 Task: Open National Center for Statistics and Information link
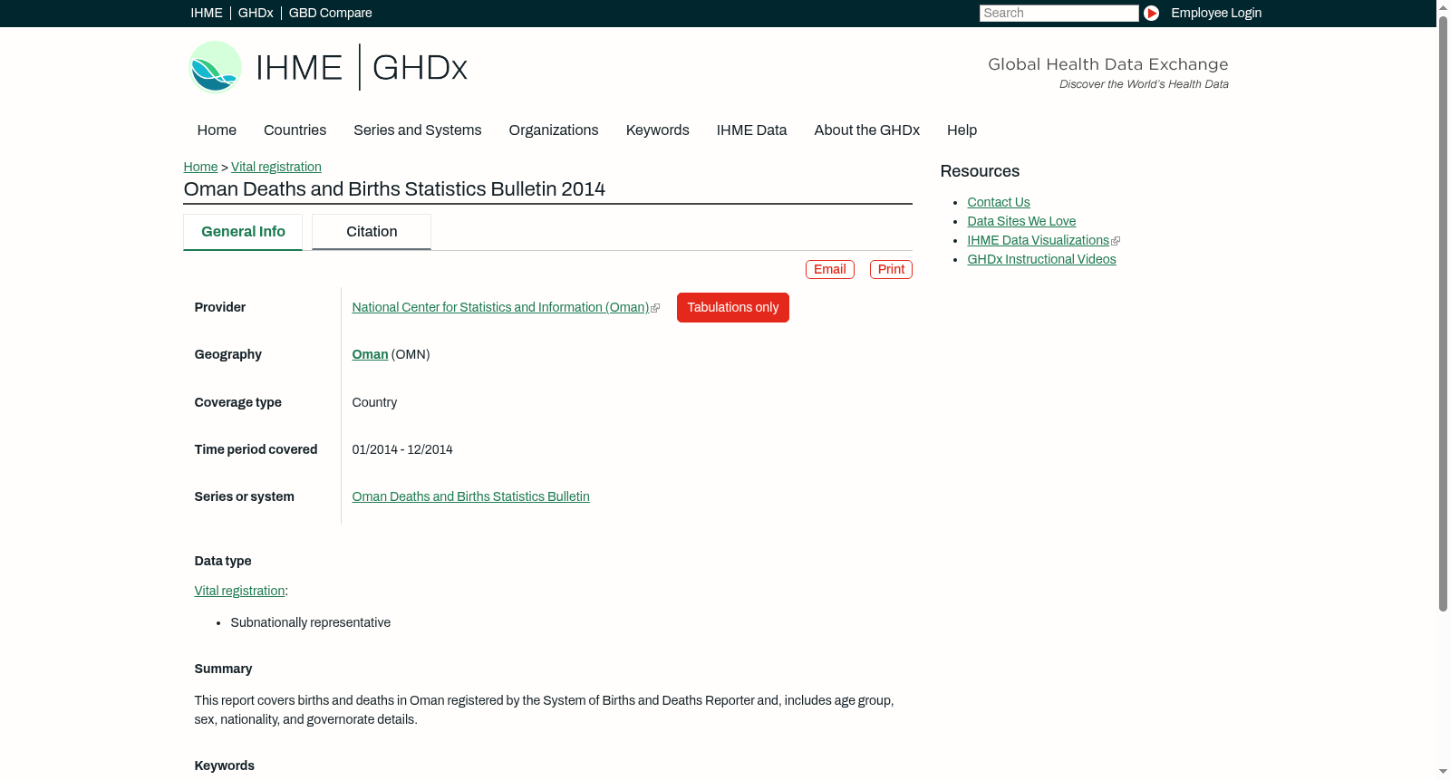pyautogui.click(x=500, y=308)
